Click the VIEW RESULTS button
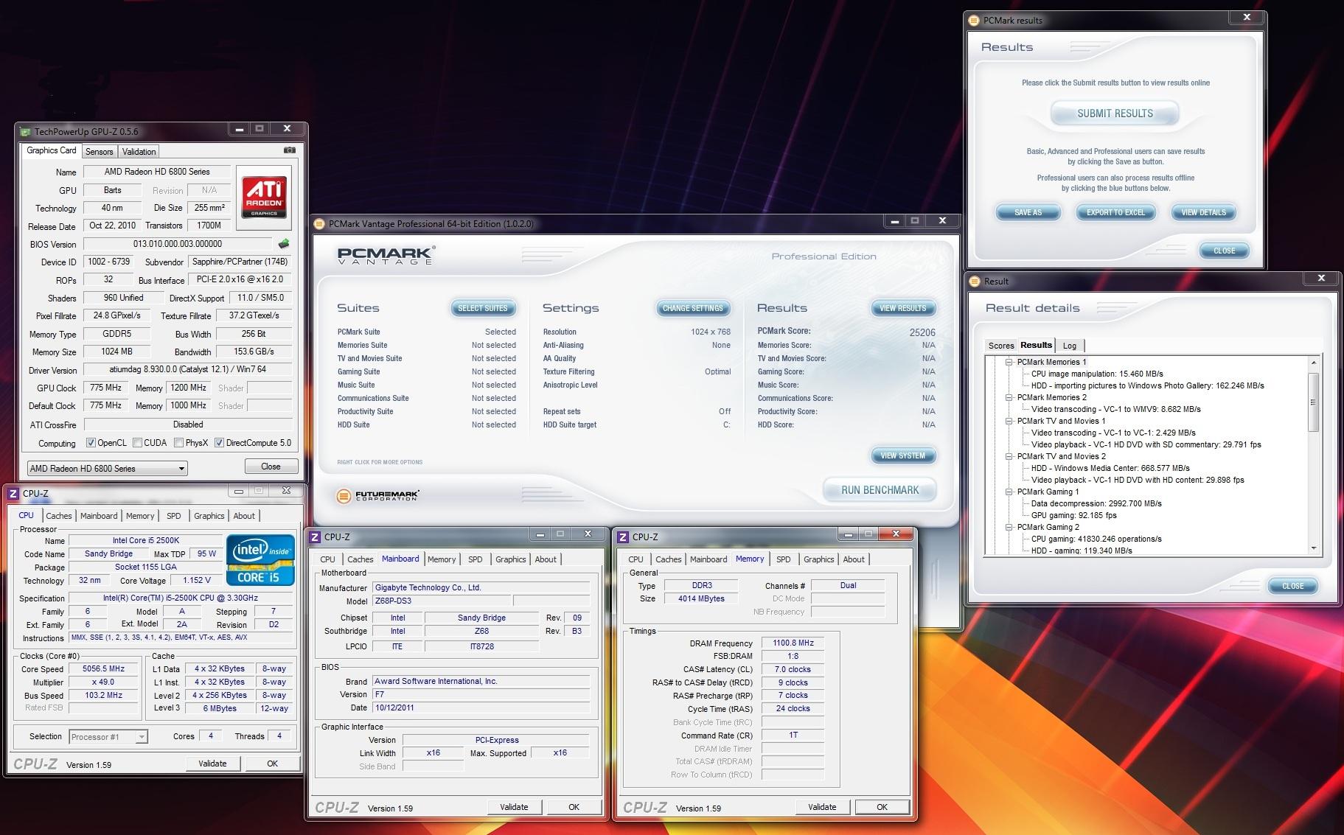 [x=902, y=308]
